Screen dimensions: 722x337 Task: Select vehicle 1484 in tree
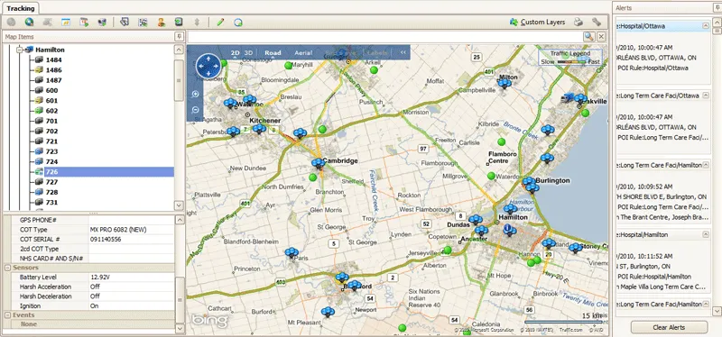[x=54, y=59]
